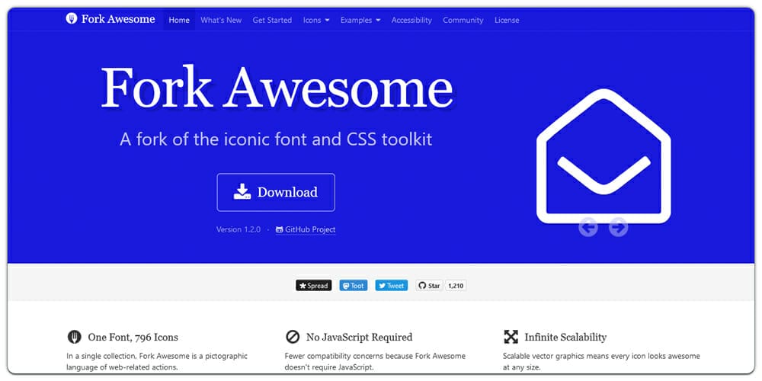Click the large open envelope icon

coord(604,156)
